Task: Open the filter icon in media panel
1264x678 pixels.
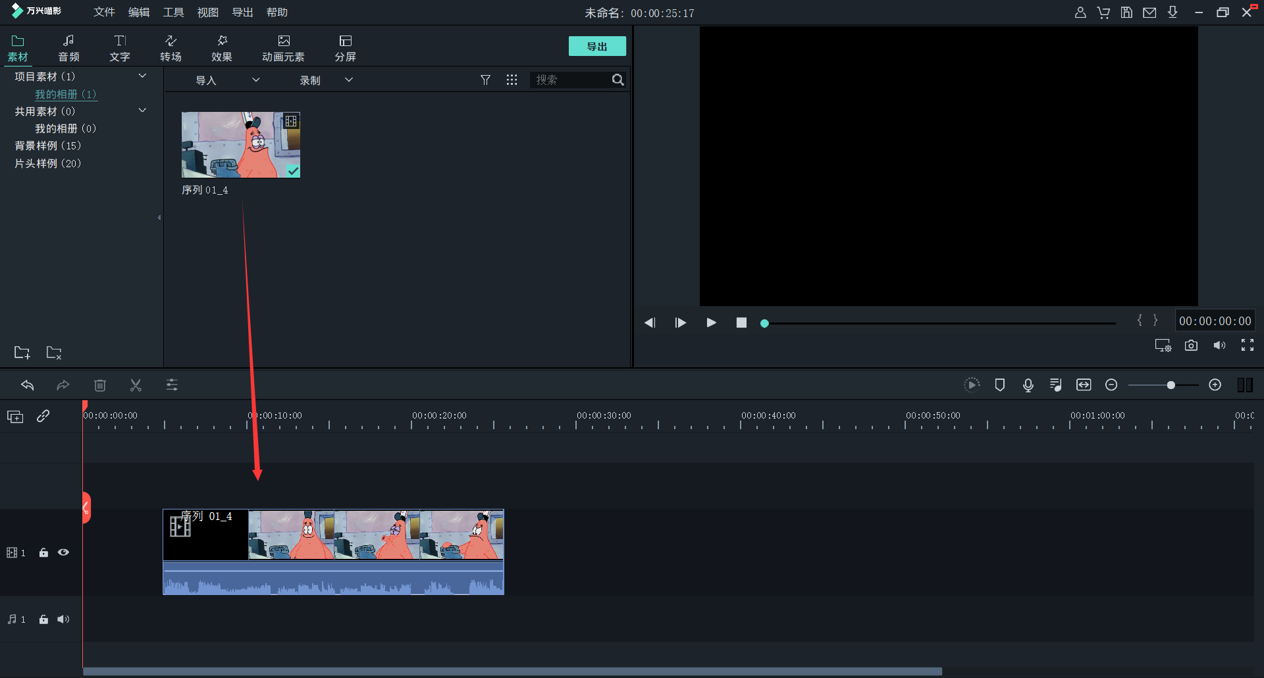Action: [x=485, y=80]
